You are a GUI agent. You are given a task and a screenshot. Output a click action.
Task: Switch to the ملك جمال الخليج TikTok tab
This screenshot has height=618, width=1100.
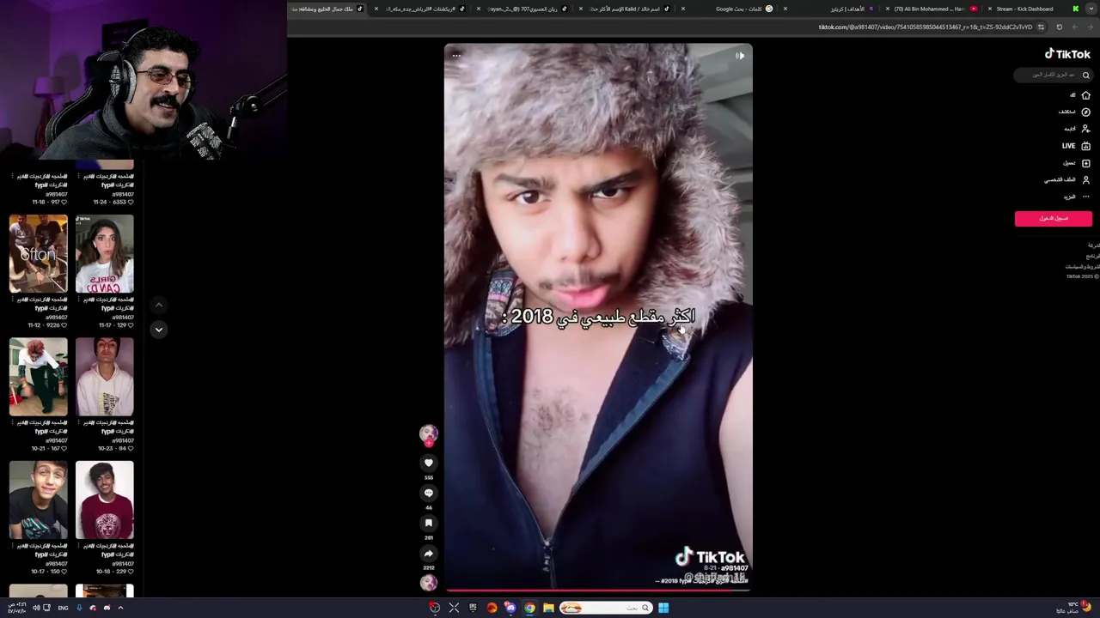tap(327, 9)
